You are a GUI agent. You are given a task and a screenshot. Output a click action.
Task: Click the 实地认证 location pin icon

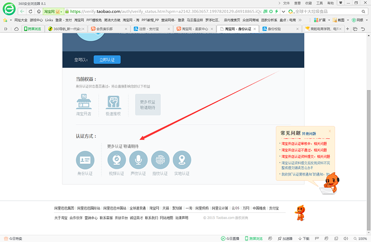[182, 160]
